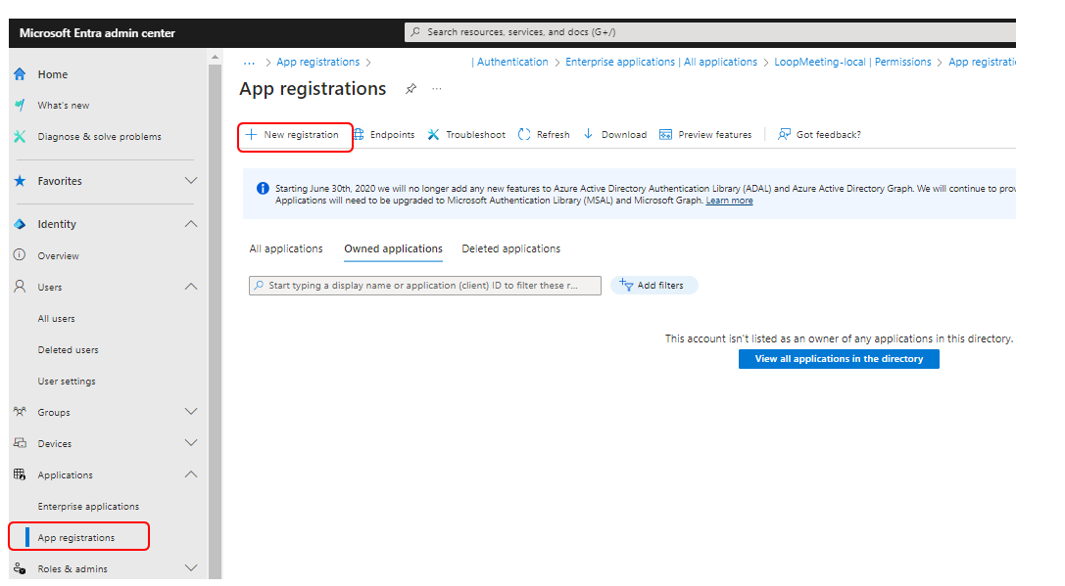Click the What's new megaphone icon

(x=20, y=105)
